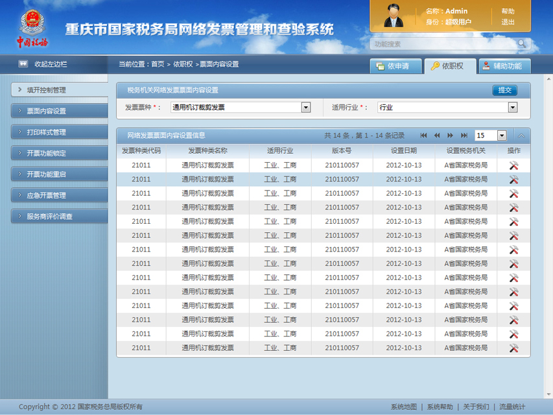Open 票面内容设置 in the sidebar

[60, 111]
